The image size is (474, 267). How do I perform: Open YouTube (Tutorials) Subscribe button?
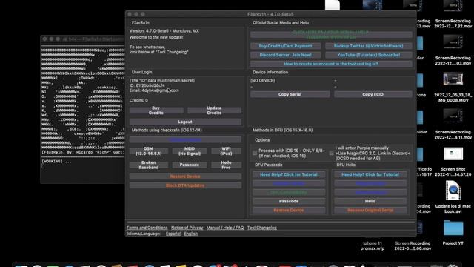tap(369, 55)
